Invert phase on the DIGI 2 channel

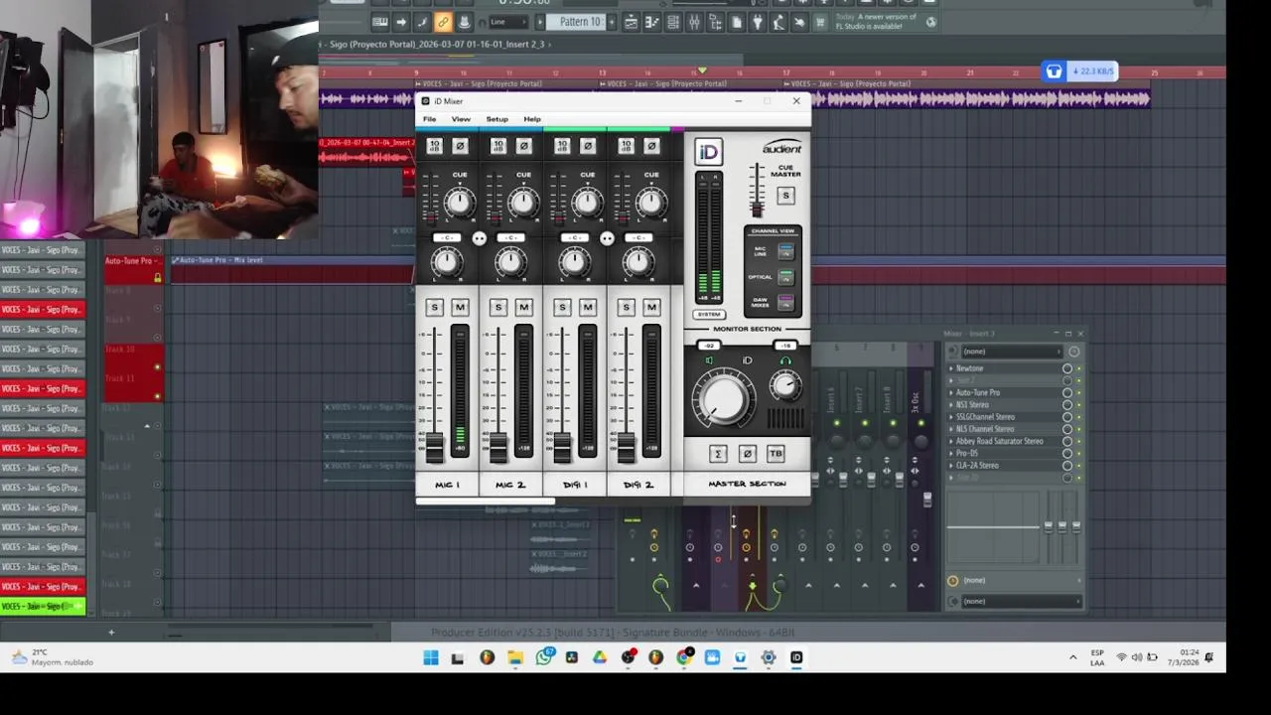651,146
